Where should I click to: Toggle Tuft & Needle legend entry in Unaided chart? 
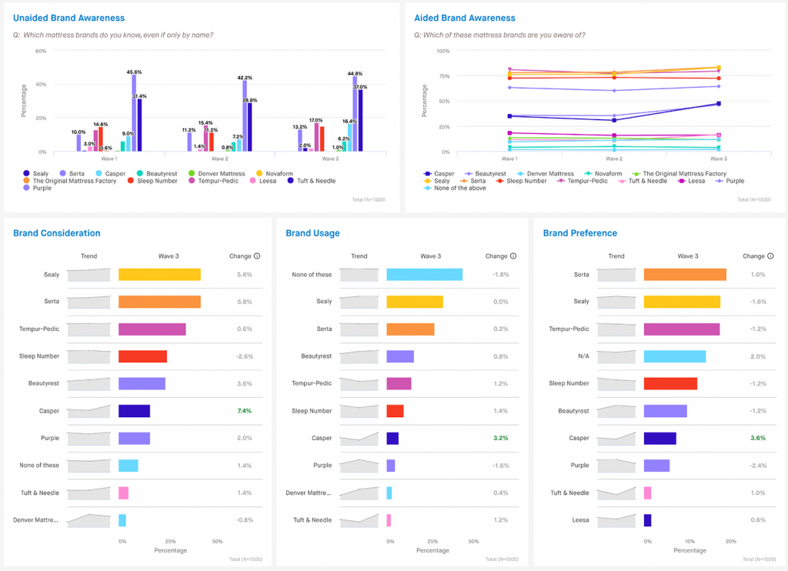(312, 180)
